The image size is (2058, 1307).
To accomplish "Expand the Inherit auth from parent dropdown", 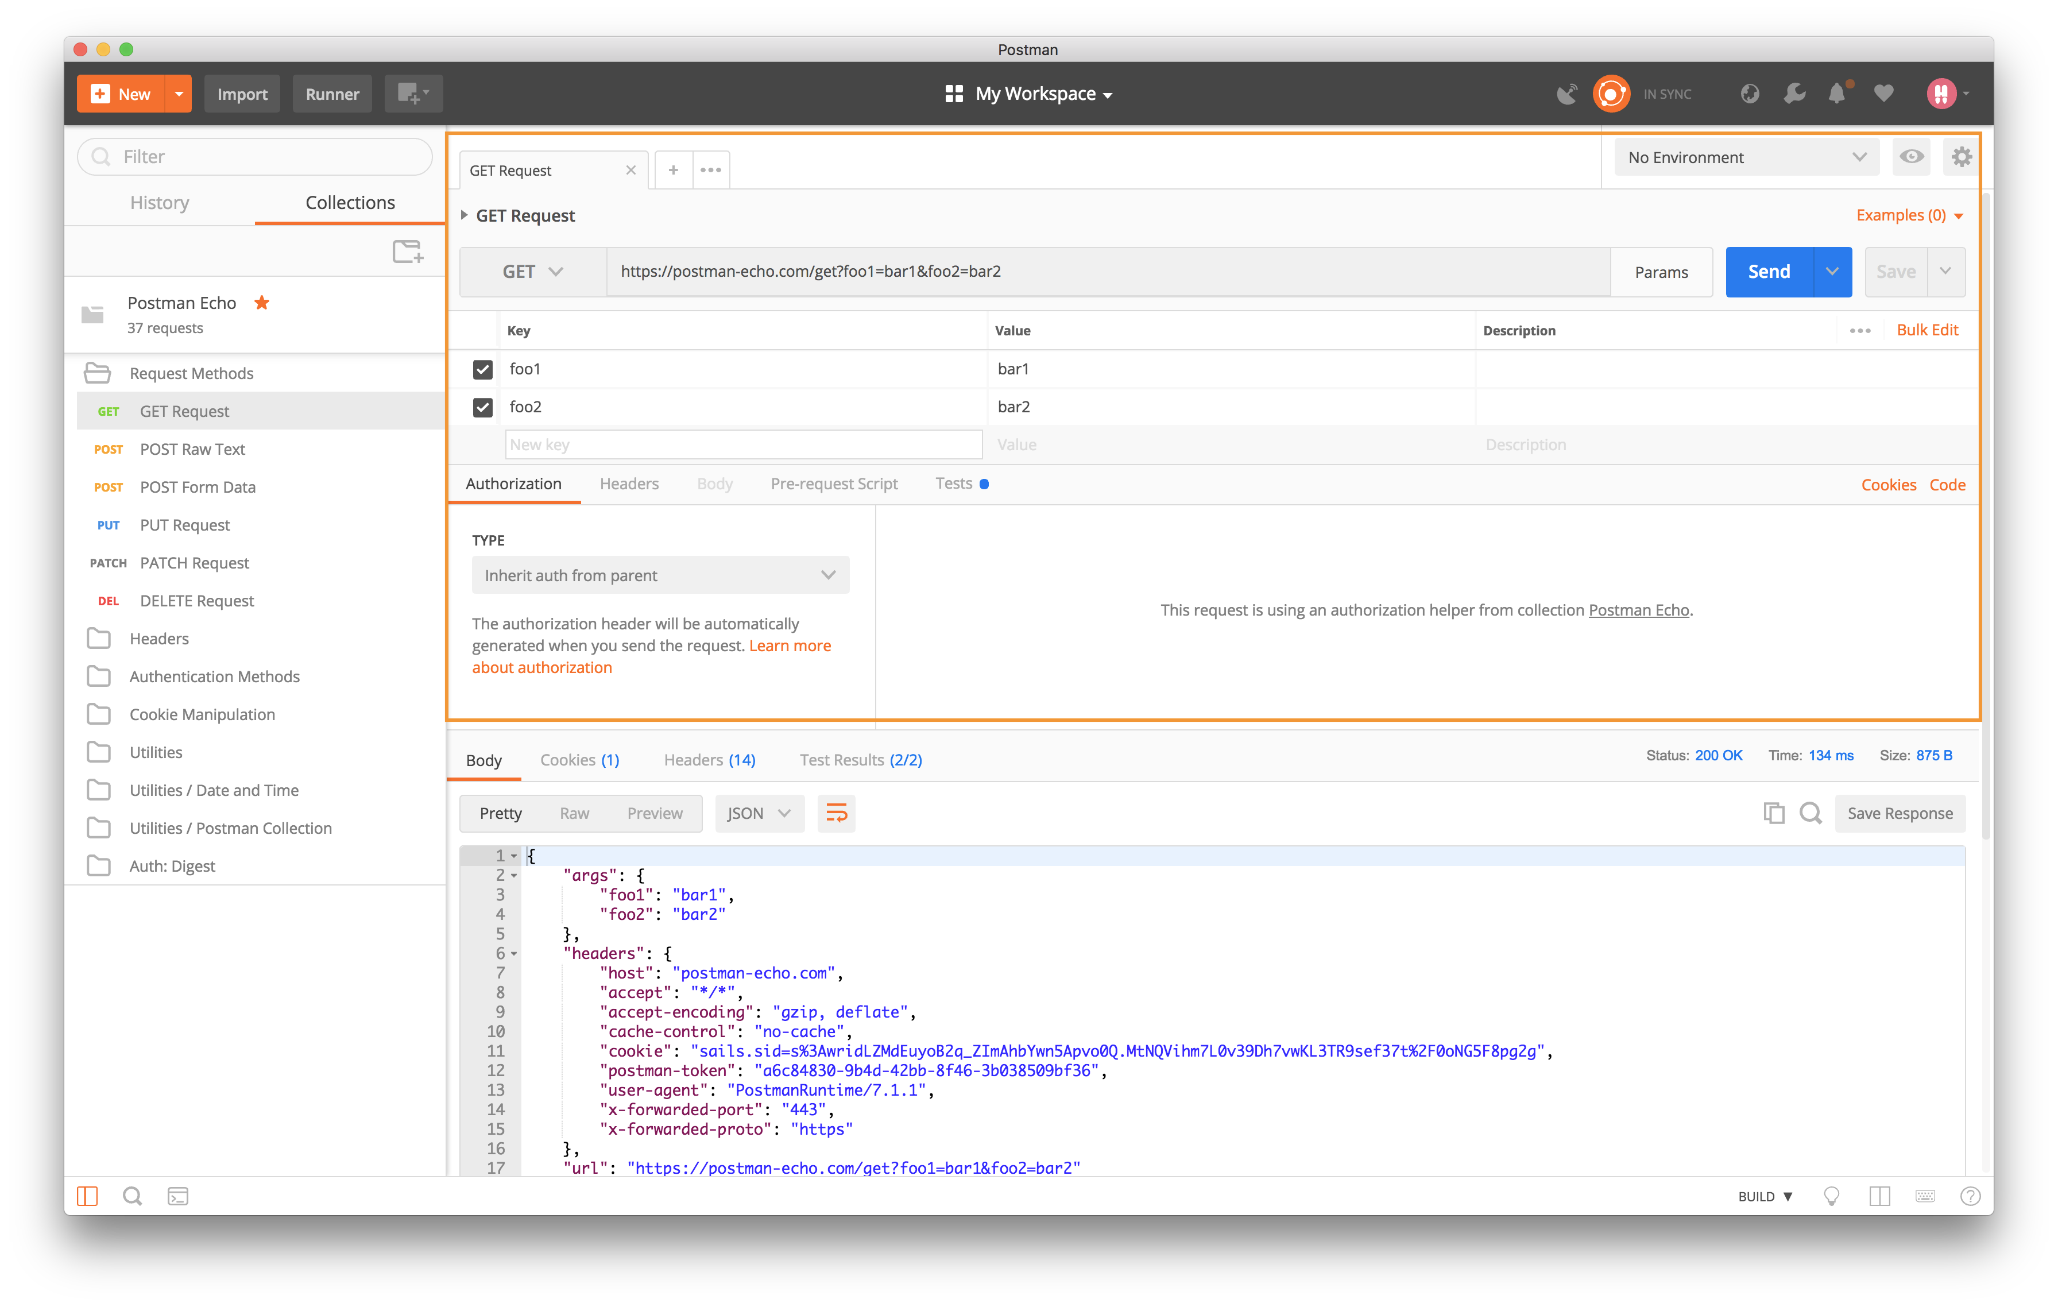I will pyautogui.click(x=659, y=575).
